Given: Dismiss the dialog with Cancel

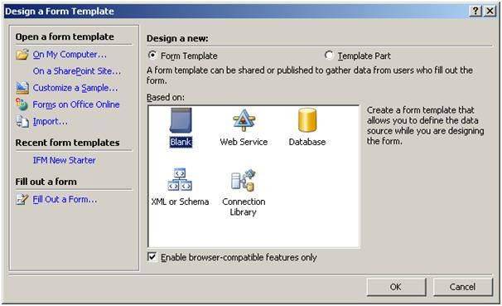Looking at the screenshot, I should [x=462, y=287].
